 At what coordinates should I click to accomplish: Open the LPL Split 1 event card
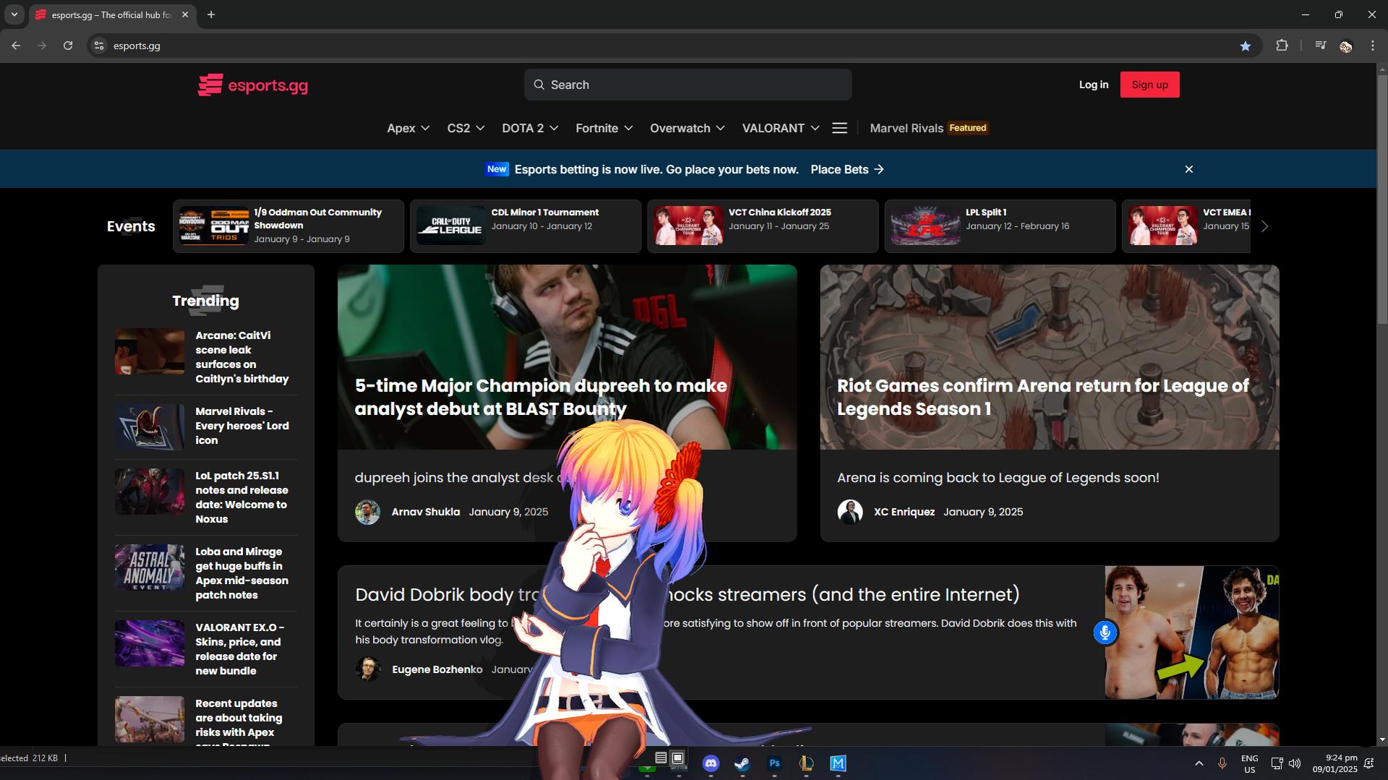[x=999, y=226]
